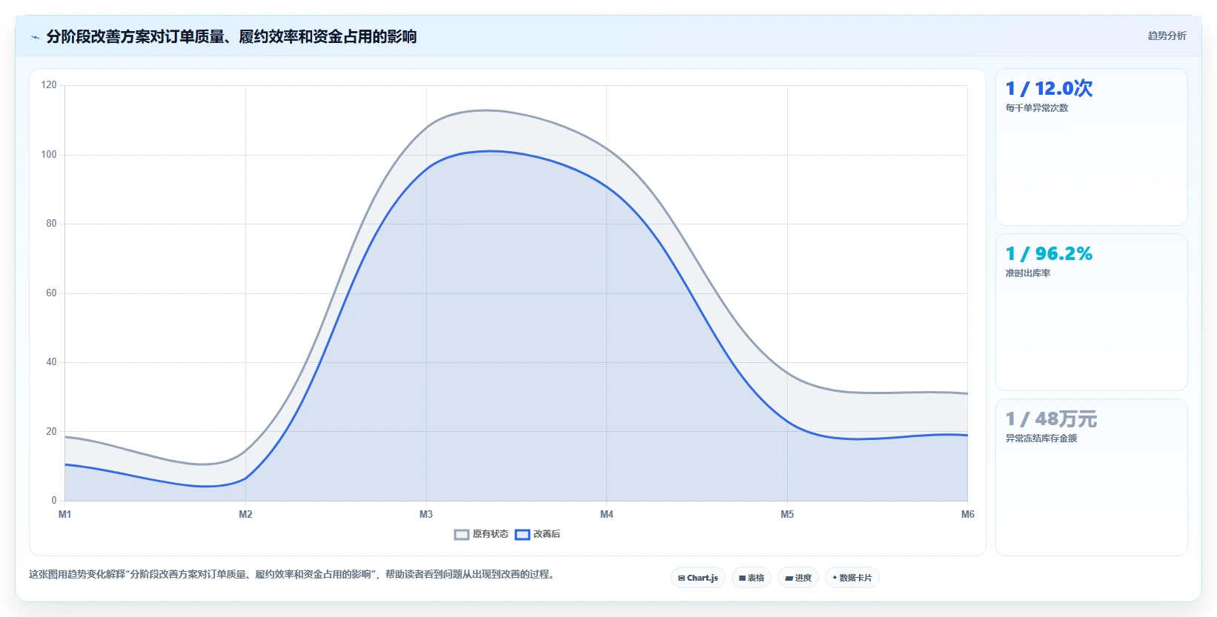Click the 趋势分析 label in header
This screenshot has height=617, width=1217.
[1167, 36]
